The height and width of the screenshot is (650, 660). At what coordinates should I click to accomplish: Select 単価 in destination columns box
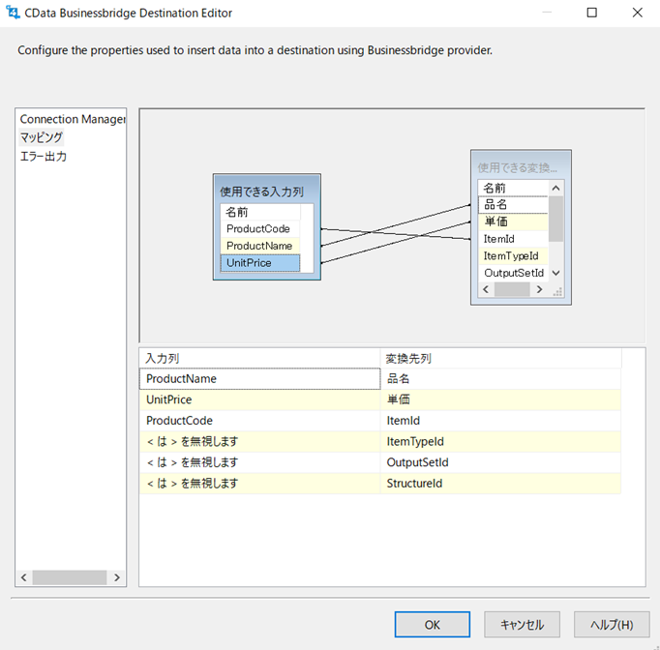pyautogui.click(x=513, y=222)
